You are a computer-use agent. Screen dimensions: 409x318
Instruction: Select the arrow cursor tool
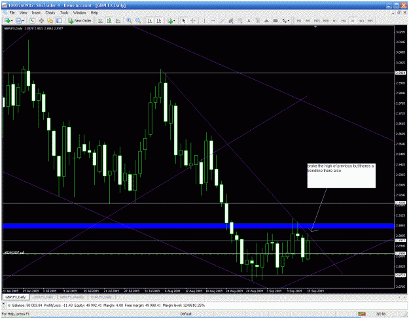pyautogui.click(x=184, y=20)
